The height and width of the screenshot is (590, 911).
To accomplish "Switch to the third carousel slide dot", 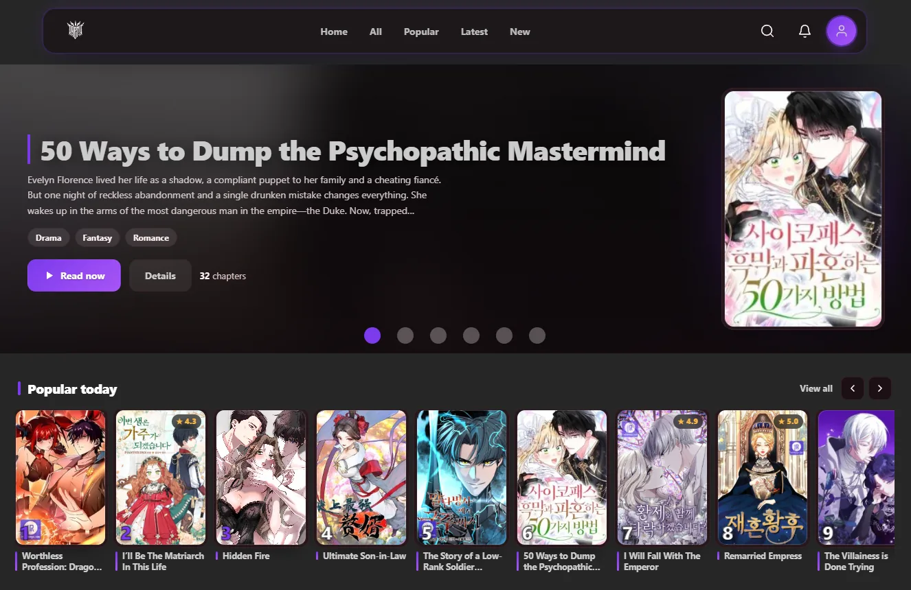I will pyautogui.click(x=438, y=335).
